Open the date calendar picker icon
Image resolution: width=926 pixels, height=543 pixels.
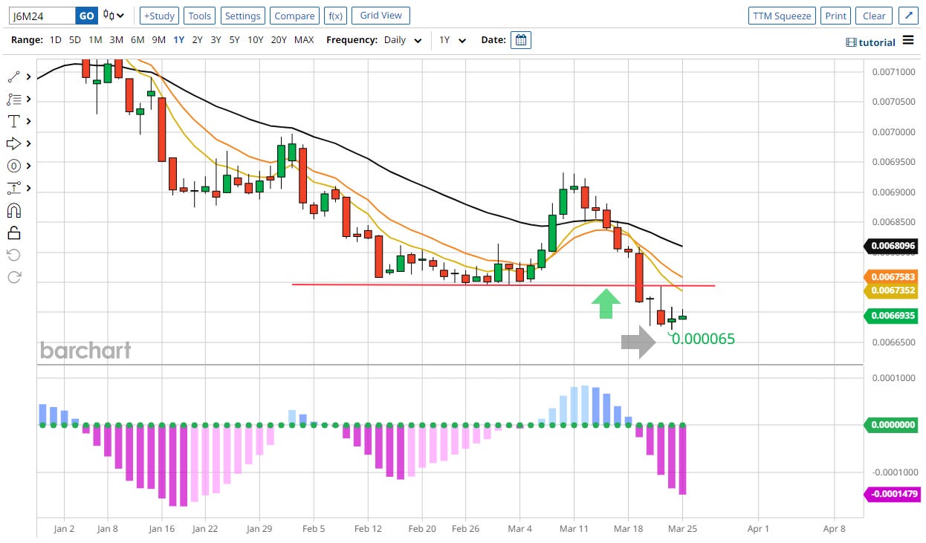click(x=521, y=40)
